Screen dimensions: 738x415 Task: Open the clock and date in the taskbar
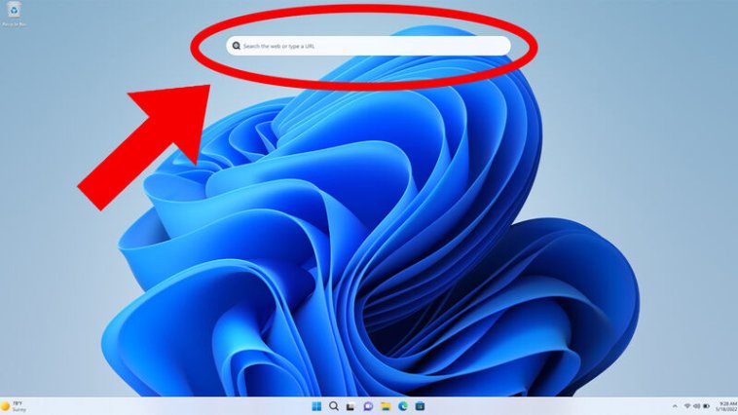pos(726,406)
